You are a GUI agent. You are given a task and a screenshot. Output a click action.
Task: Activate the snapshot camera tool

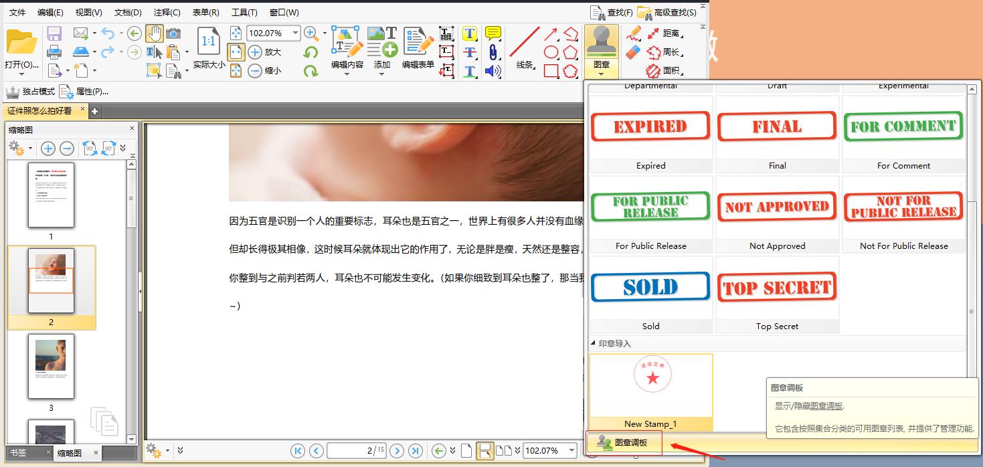[x=173, y=33]
